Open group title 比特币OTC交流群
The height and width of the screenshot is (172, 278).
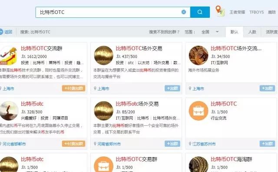pos(42,48)
